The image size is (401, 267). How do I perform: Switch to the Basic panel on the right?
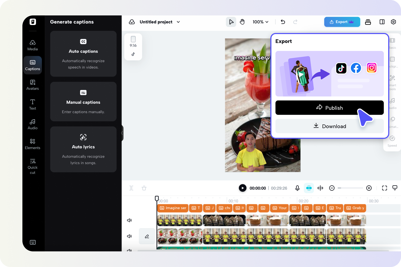point(392,43)
